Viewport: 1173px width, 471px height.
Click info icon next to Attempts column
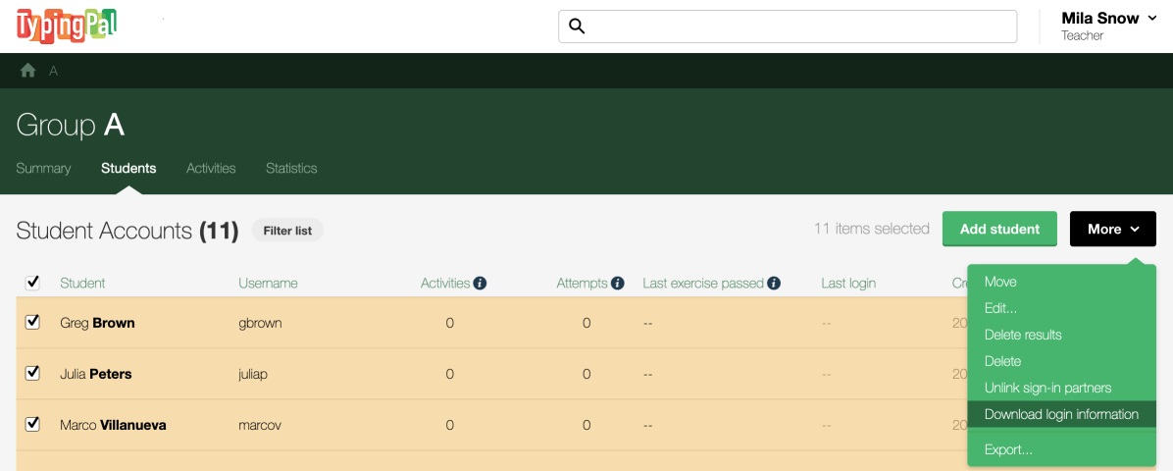click(x=618, y=284)
